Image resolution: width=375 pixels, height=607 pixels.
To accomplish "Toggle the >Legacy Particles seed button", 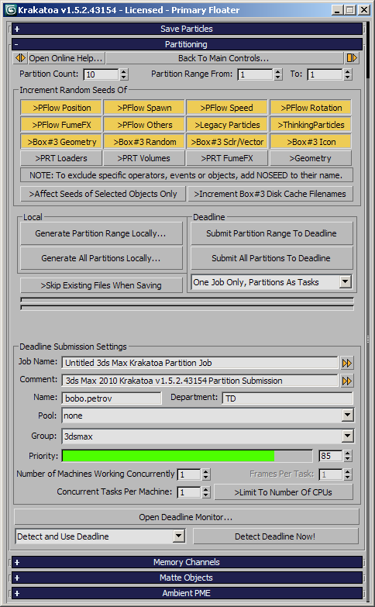I will point(227,125).
